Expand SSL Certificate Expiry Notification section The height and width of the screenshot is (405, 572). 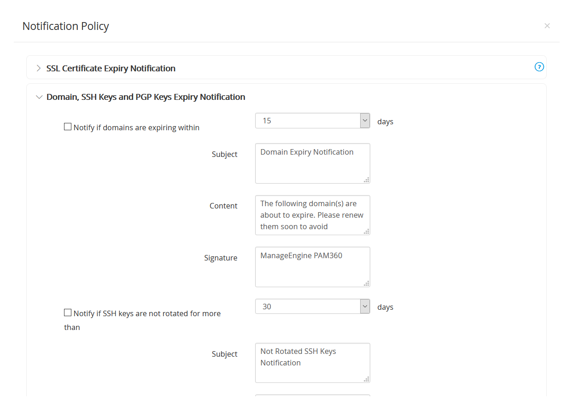39,69
